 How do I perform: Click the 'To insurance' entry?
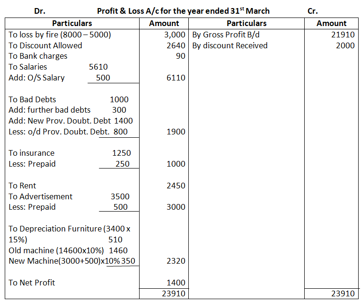(32, 153)
